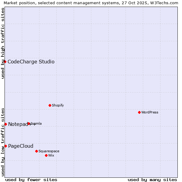182x182 pixels.
Task: Select the red Squarespace marker
Action: point(36,151)
